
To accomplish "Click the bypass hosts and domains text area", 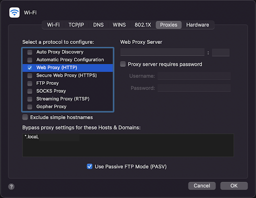I will 128,145.
